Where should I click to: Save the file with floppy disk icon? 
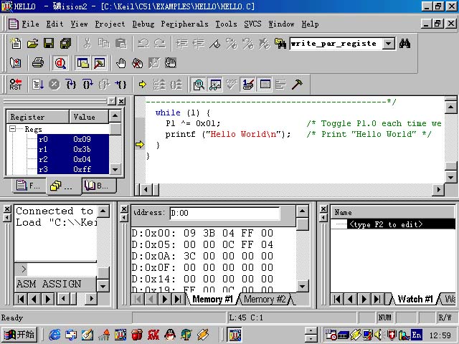(49, 44)
